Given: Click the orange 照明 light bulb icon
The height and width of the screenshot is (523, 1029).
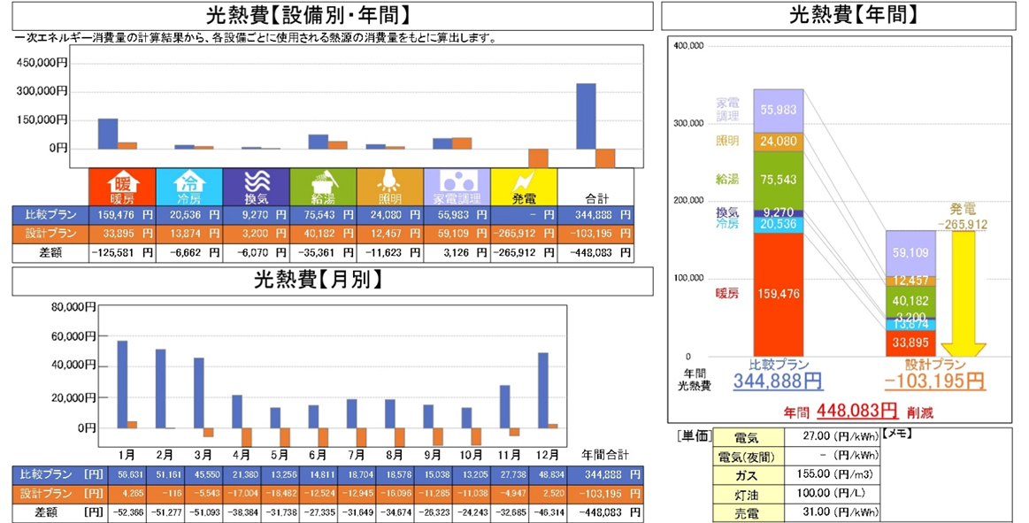Looking at the screenshot, I should [389, 186].
